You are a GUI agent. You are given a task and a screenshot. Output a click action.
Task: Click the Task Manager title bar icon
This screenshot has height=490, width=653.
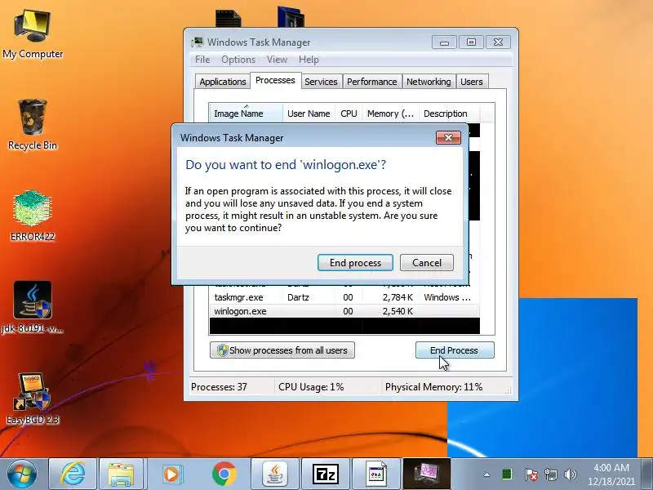[197, 42]
